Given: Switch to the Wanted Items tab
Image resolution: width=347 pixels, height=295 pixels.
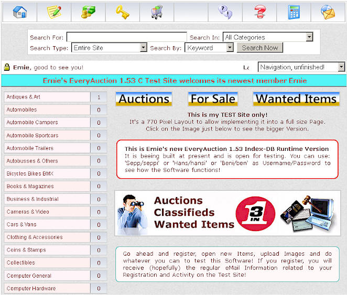Looking at the screenshot, I should coord(296,99).
